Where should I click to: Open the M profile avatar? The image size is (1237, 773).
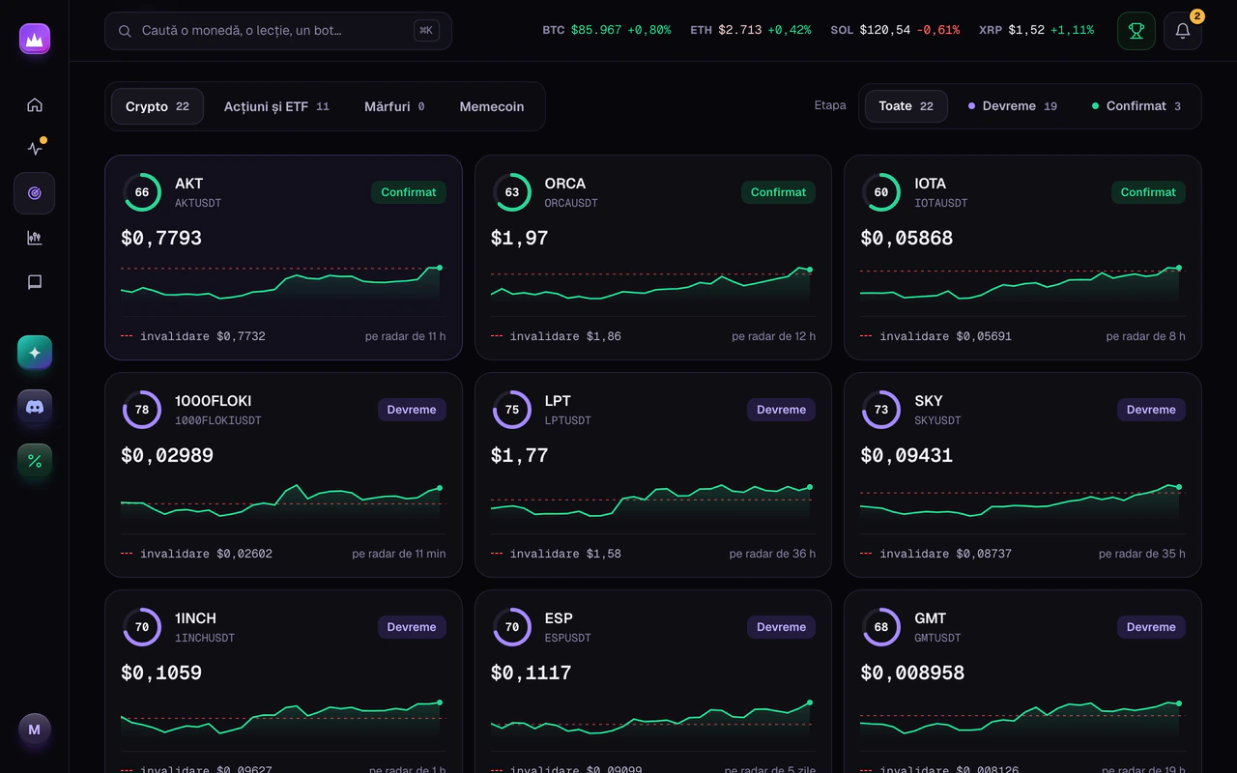click(x=35, y=730)
